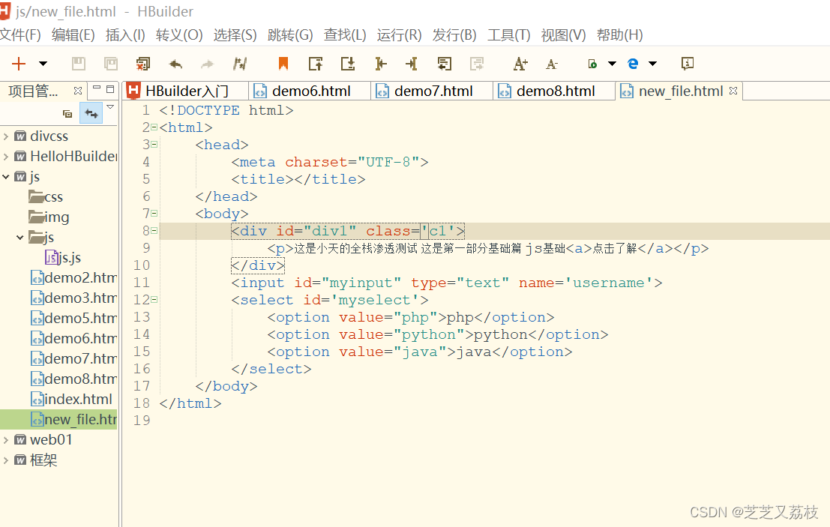This screenshot has width=830, height=527.
Task: Fold the div block at line 8
Action: [x=154, y=231]
